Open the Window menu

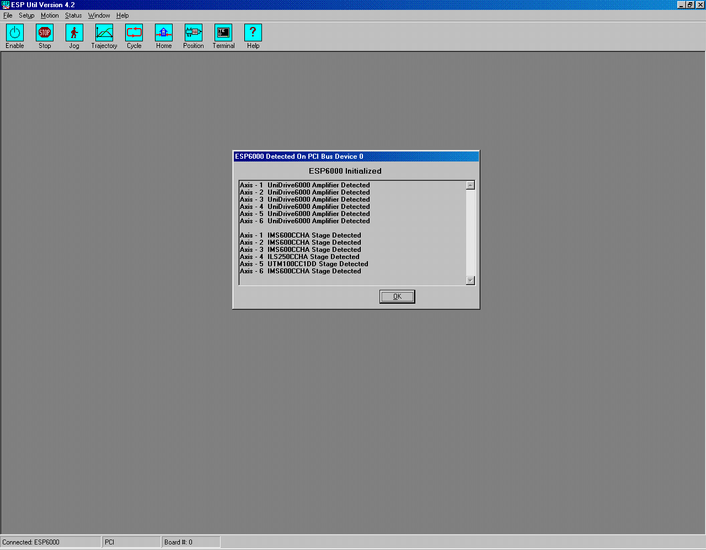99,15
